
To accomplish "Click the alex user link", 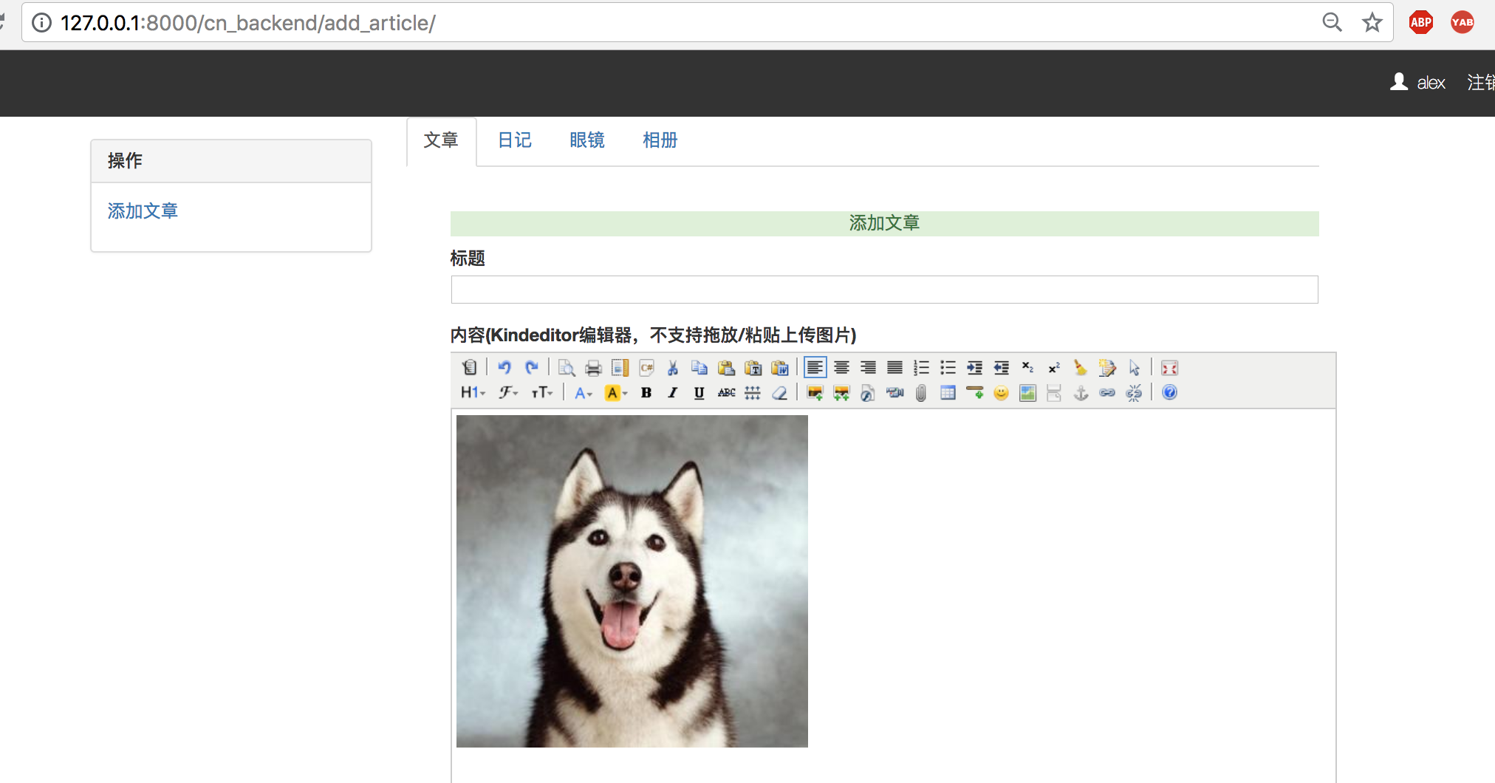I will tap(1417, 82).
